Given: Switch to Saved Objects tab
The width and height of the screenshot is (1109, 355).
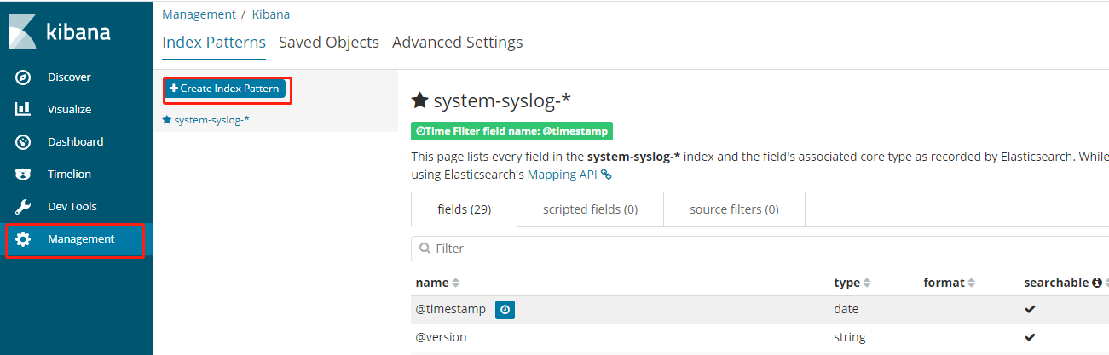Looking at the screenshot, I should pos(329,42).
